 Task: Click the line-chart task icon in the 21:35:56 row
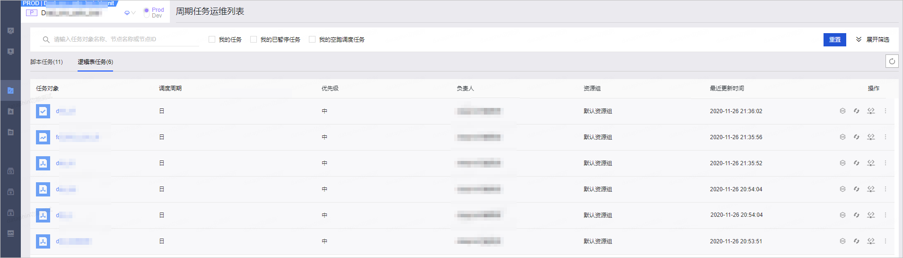[x=43, y=137]
